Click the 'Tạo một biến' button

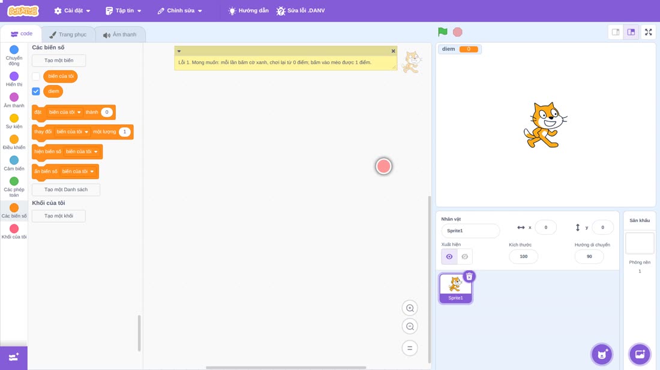pyautogui.click(x=59, y=60)
